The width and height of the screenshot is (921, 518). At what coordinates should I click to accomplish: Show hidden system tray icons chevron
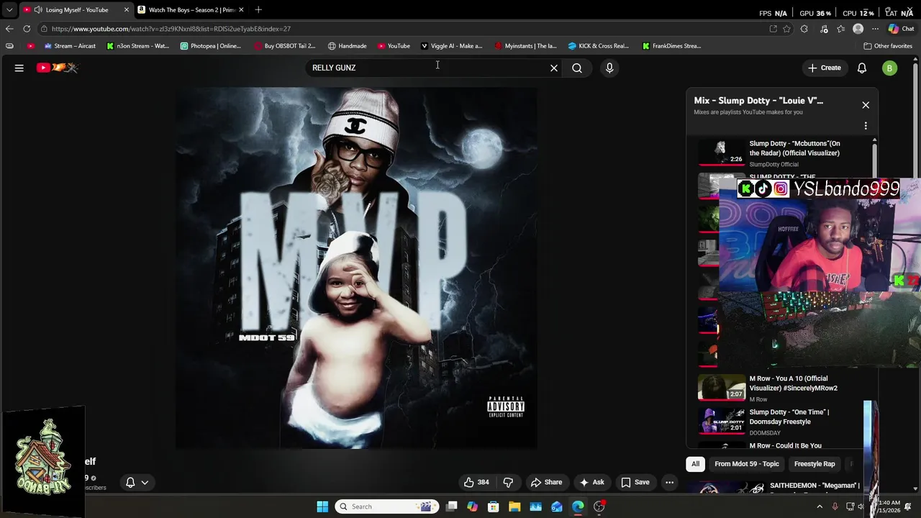820,506
